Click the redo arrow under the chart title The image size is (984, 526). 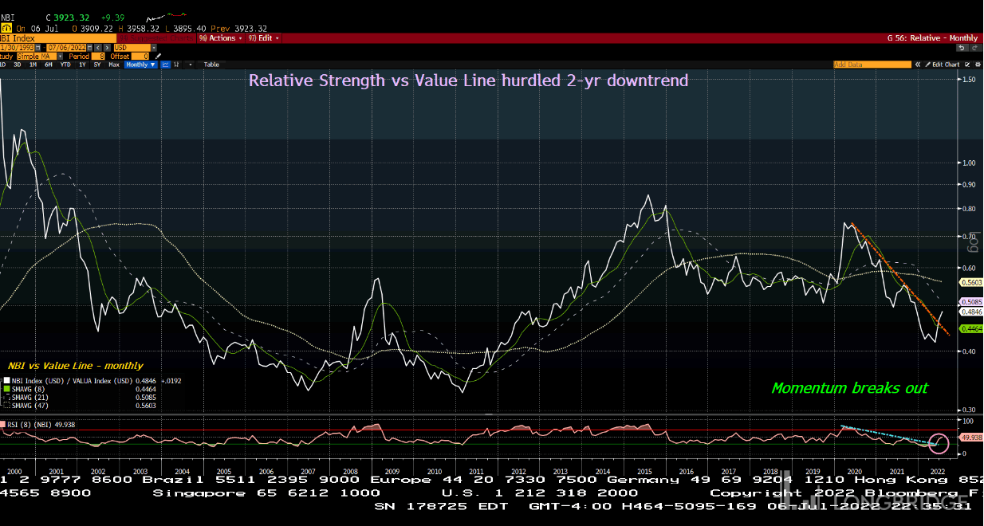tap(974, 48)
